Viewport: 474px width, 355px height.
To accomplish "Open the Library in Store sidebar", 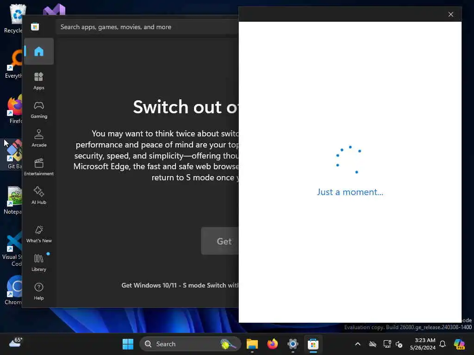I will (39, 263).
